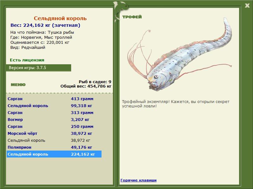Screen dimensions: 253x189
Task: Click the ТРОФЕЙ heading label
Action: coord(132,17)
